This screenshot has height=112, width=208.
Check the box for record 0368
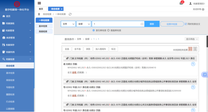[x=65, y=82]
